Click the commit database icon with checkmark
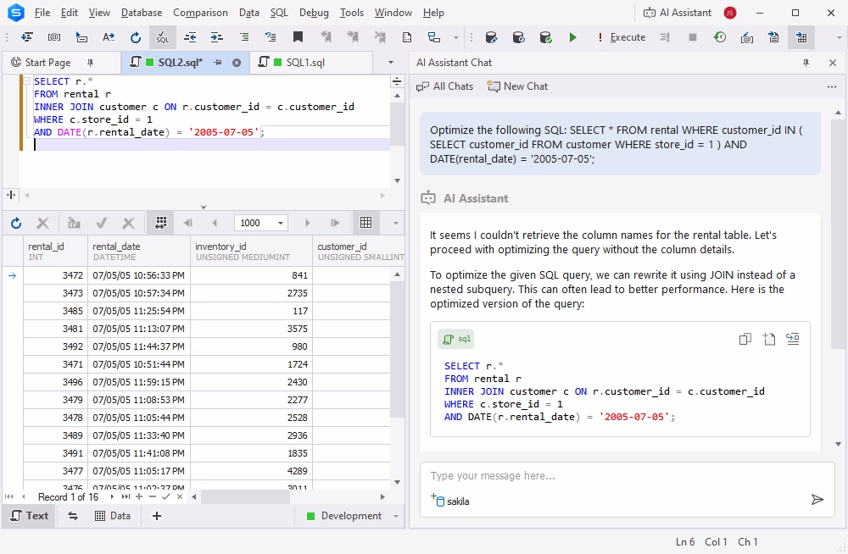Screen dimensions: 848x554 [545, 37]
